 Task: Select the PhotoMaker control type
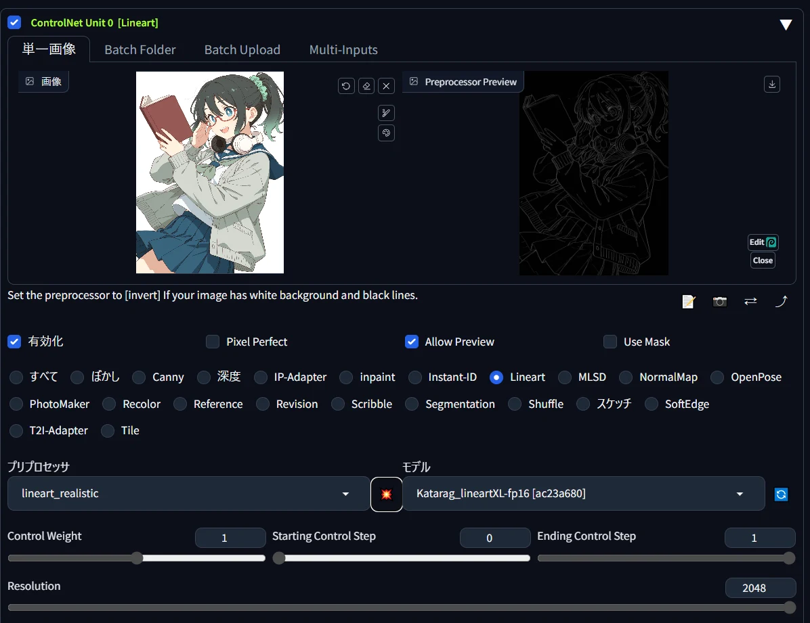[16, 404]
